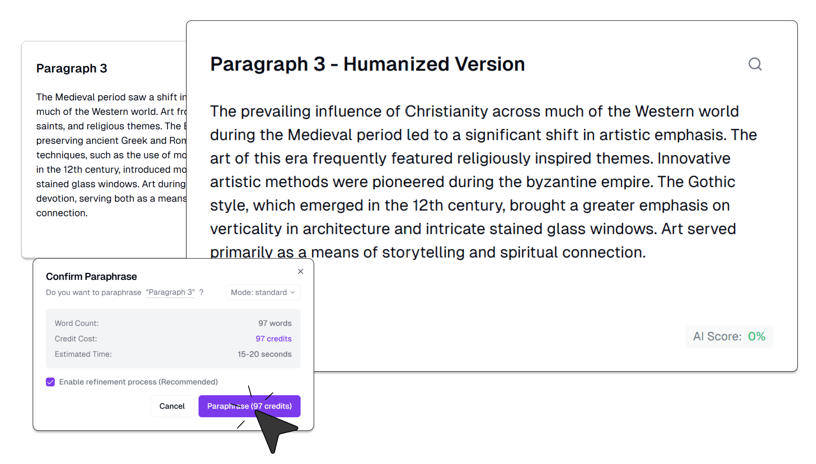Screen dimensions: 816x464
Task: Click the question mark help icon
Action: click(x=201, y=293)
